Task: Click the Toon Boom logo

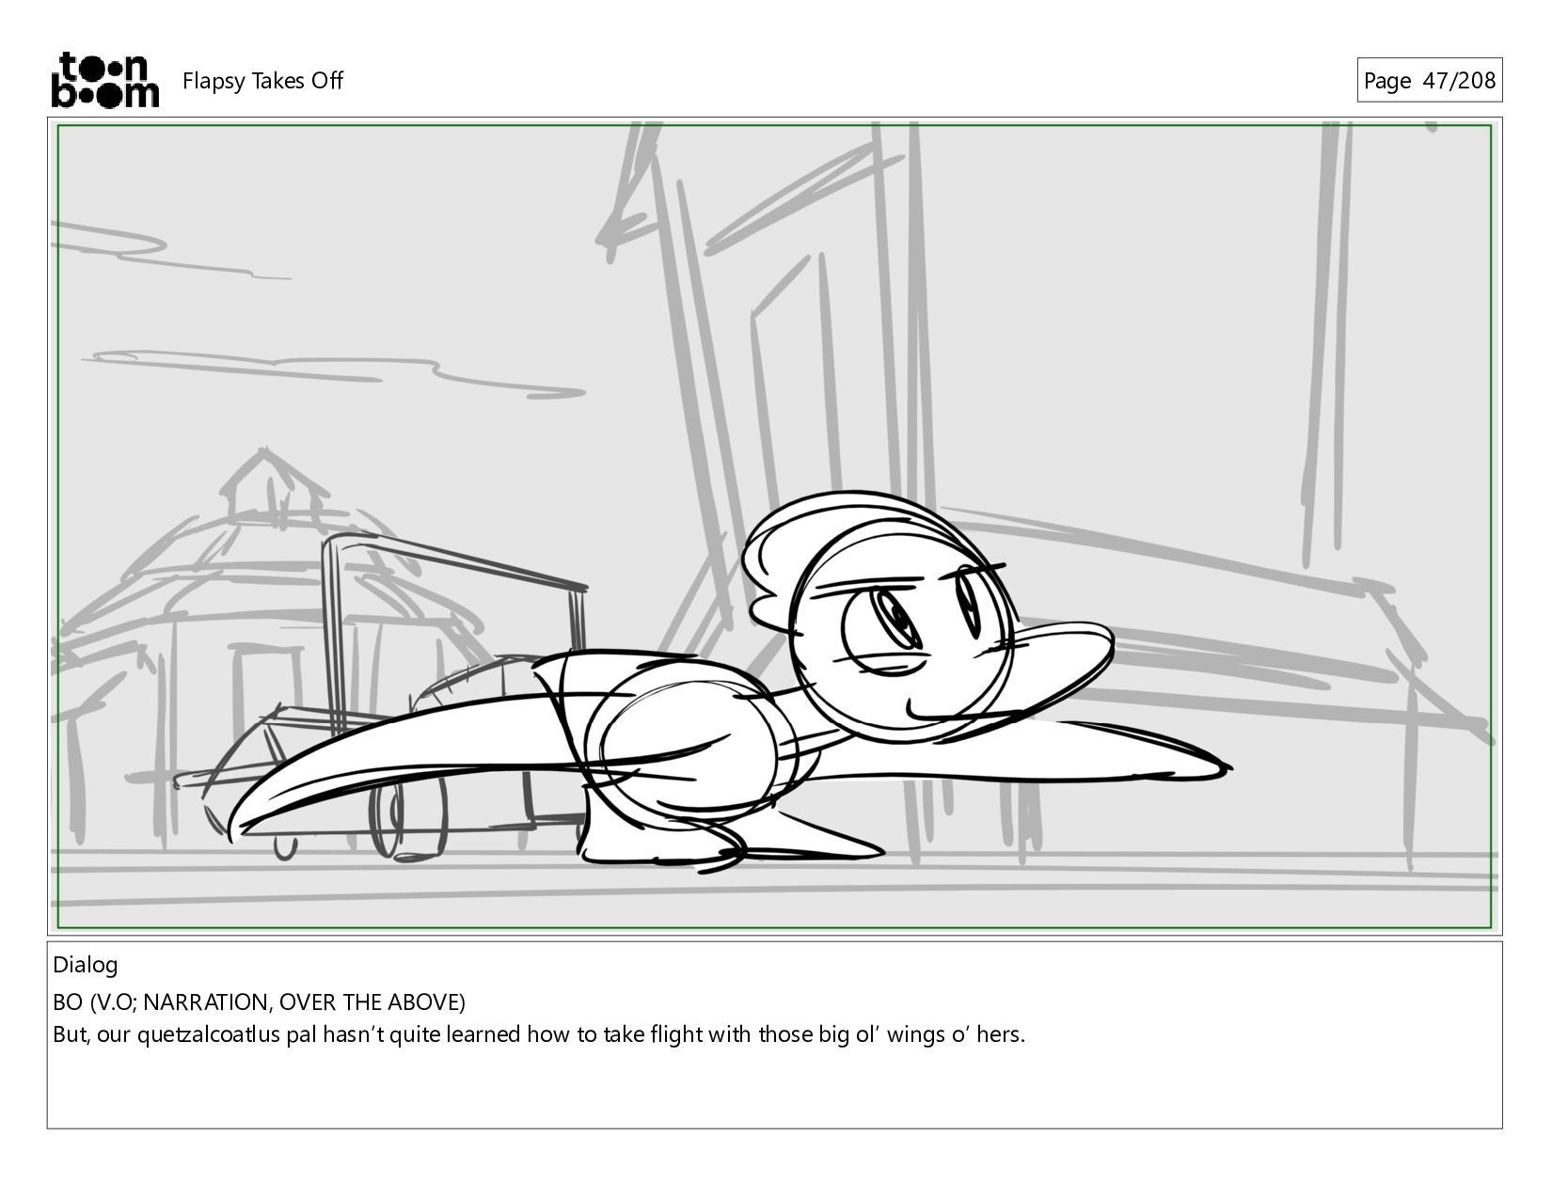Action: (x=104, y=80)
